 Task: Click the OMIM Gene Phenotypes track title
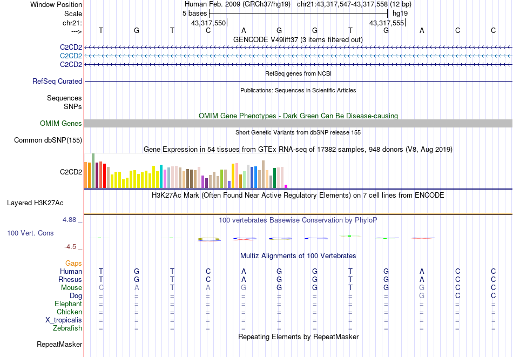[298, 116]
